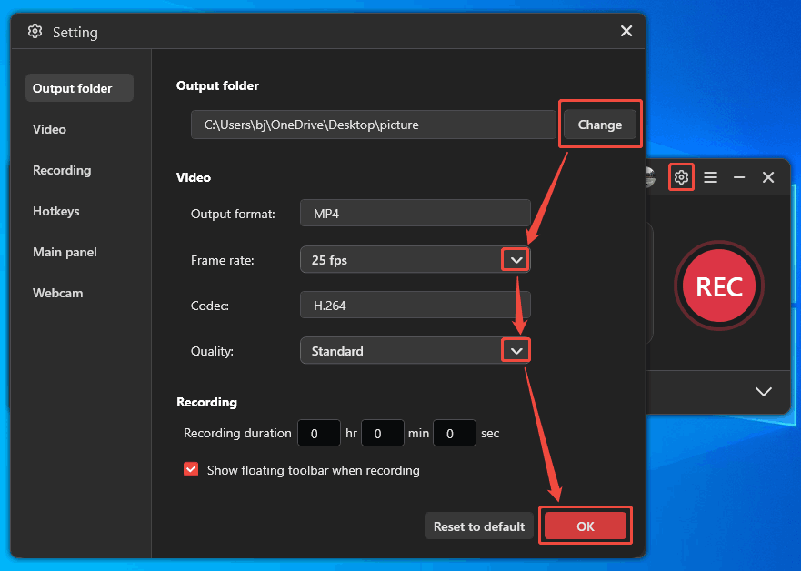
Task: Click the min recording duration field
Action: (x=382, y=433)
